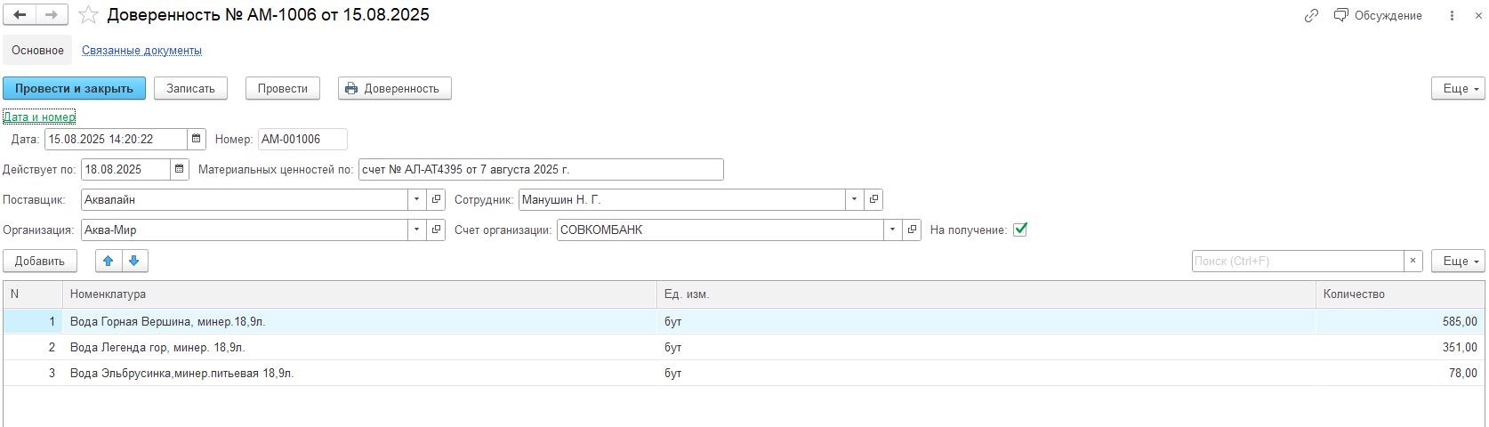
Task: Move row up with blue arrow
Action: [x=109, y=261]
